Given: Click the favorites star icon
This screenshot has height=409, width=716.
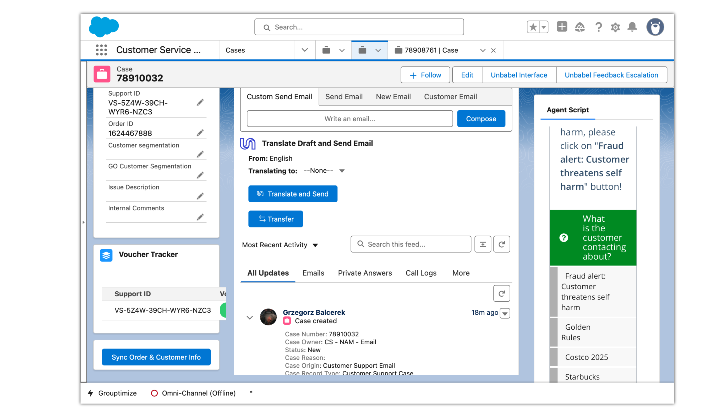Looking at the screenshot, I should (x=533, y=27).
